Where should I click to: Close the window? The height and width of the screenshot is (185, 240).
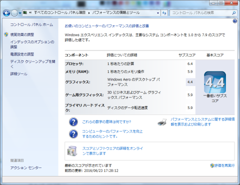[231, 3]
